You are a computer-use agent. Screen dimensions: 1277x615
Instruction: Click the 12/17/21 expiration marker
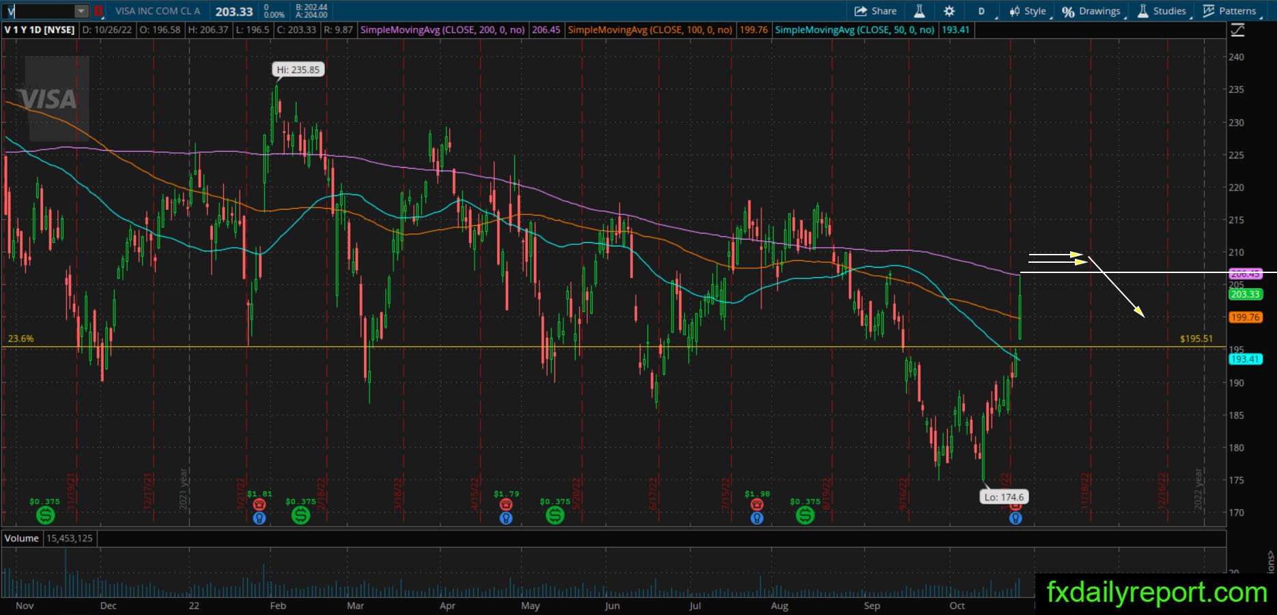tap(148, 491)
